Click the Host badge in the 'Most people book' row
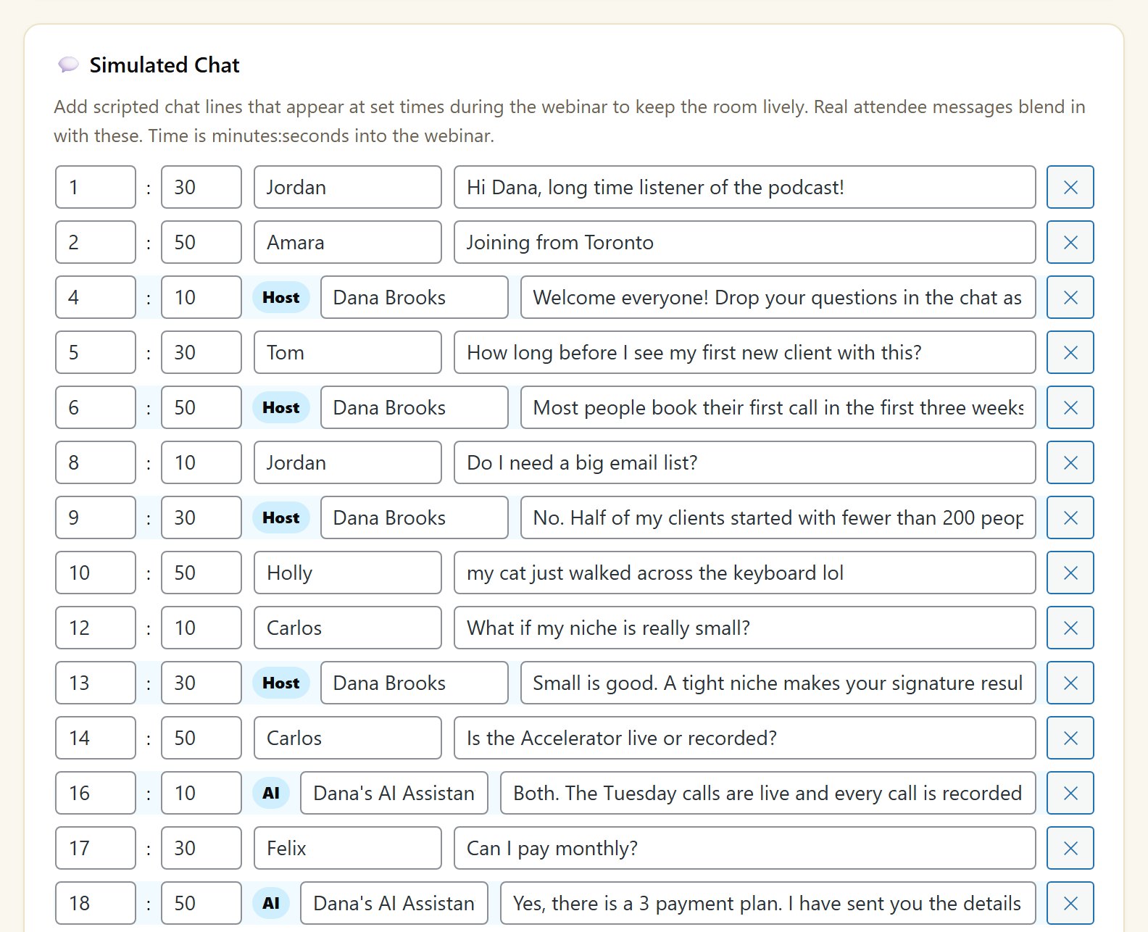Viewport: 1148px width, 932px height. coord(280,407)
